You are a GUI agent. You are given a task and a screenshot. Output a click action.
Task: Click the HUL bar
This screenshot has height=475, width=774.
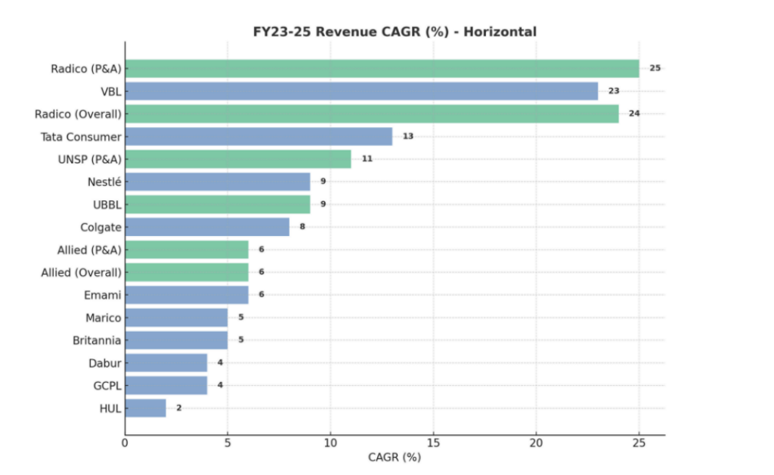(146, 408)
